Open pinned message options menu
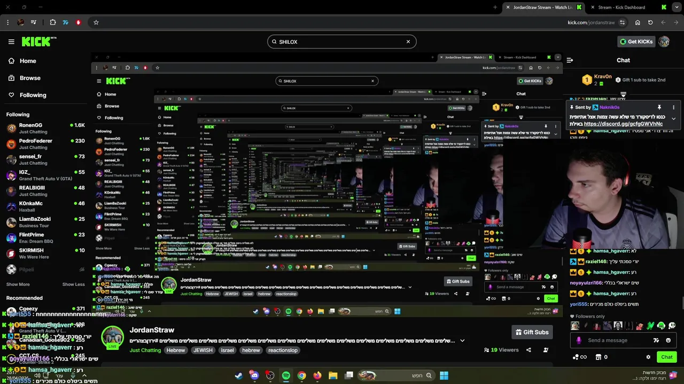Screen dimensions: 684x384 pyautogui.click(x=673, y=107)
